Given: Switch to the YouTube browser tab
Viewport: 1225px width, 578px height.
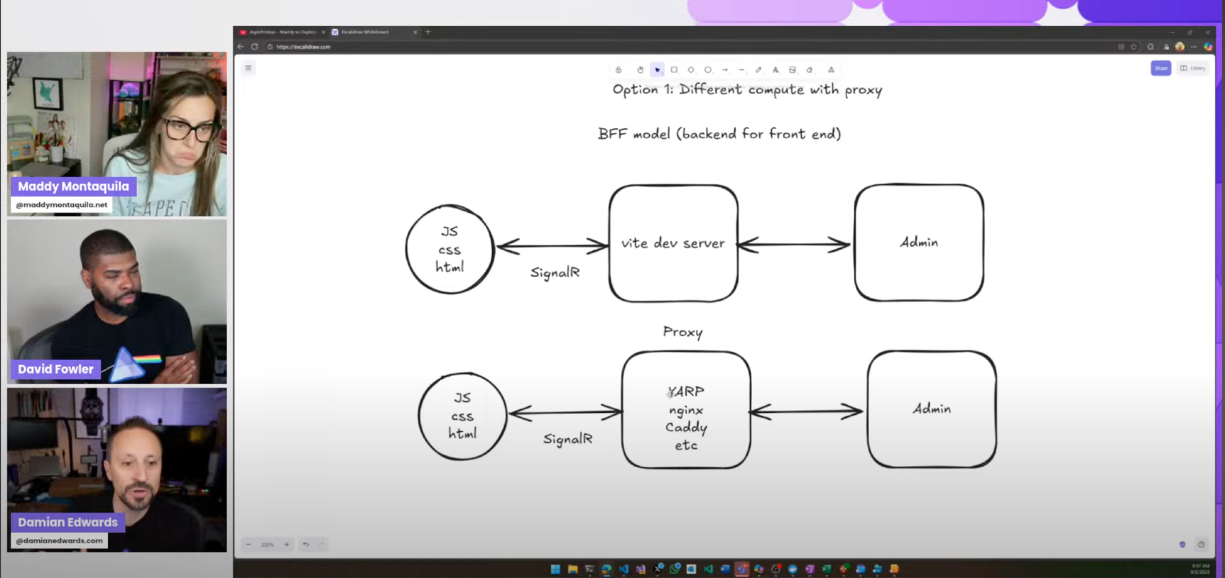Looking at the screenshot, I should pos(282,32).
